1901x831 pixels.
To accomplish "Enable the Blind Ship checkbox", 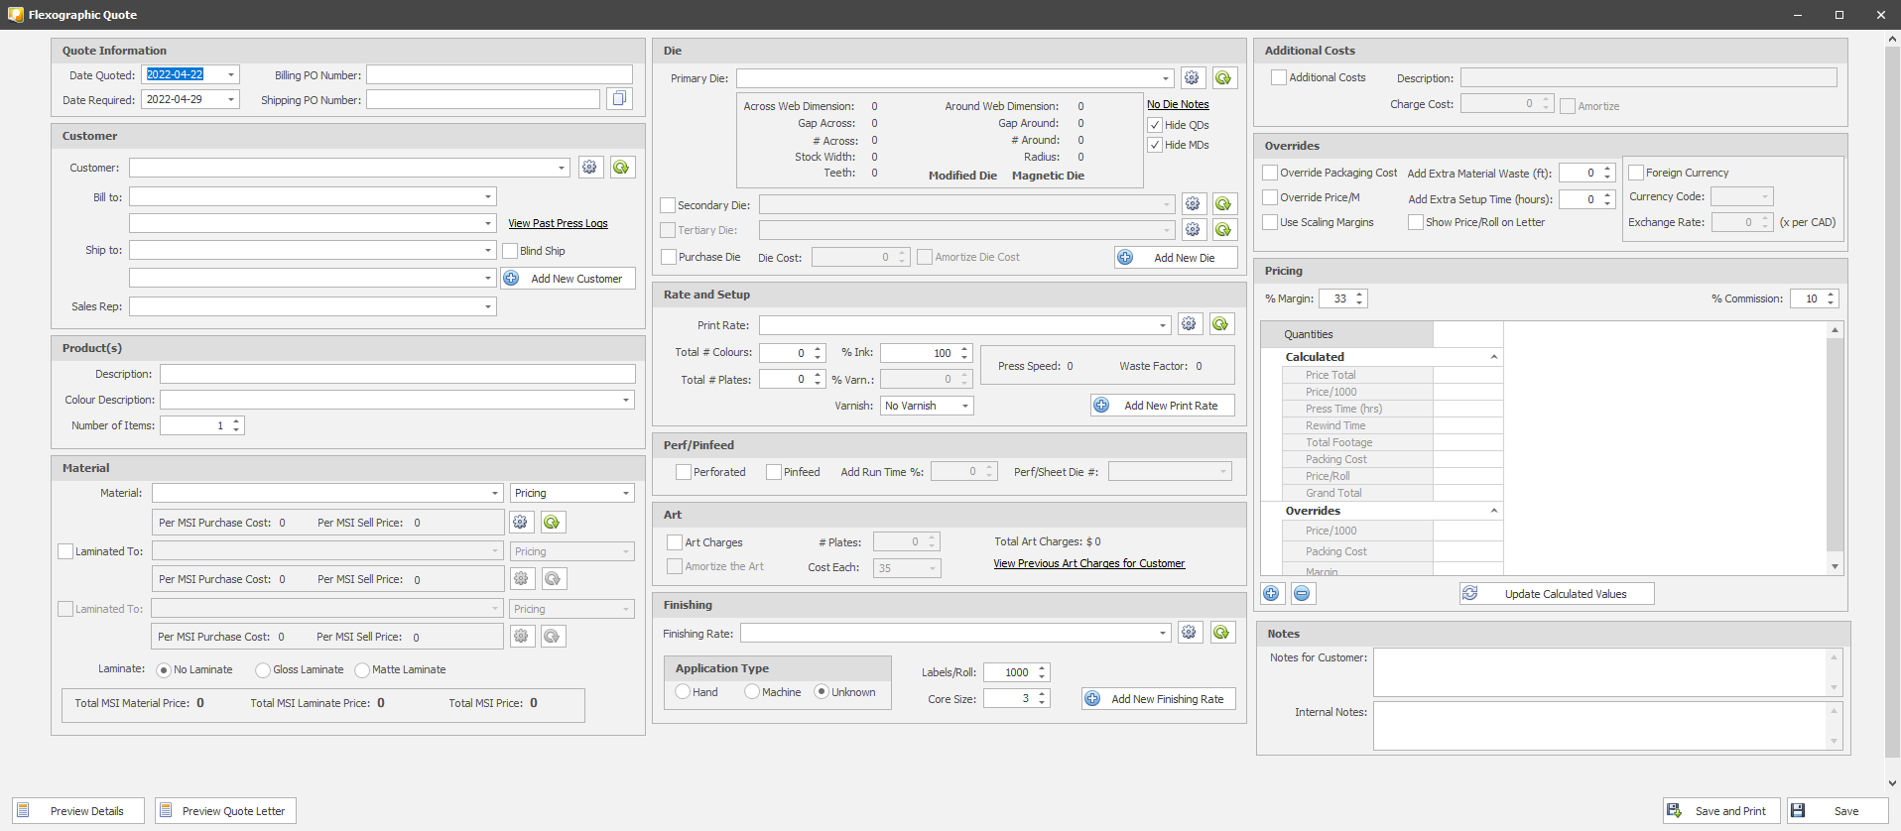I will pos(510,251).
